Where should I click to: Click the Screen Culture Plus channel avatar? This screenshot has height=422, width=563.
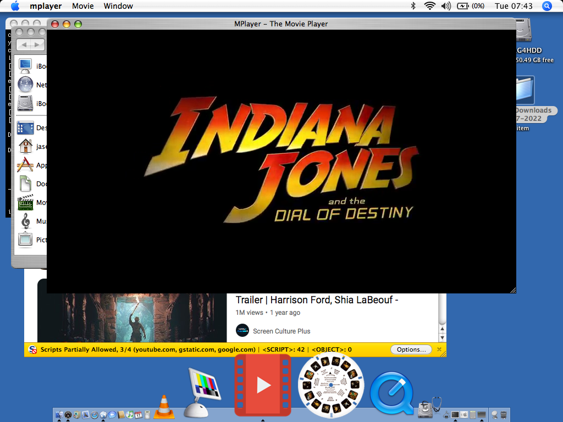click(242, 330)
